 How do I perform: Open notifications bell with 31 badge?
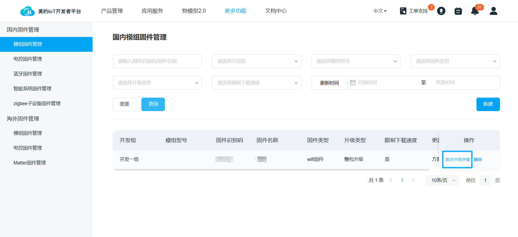[475, 11]
